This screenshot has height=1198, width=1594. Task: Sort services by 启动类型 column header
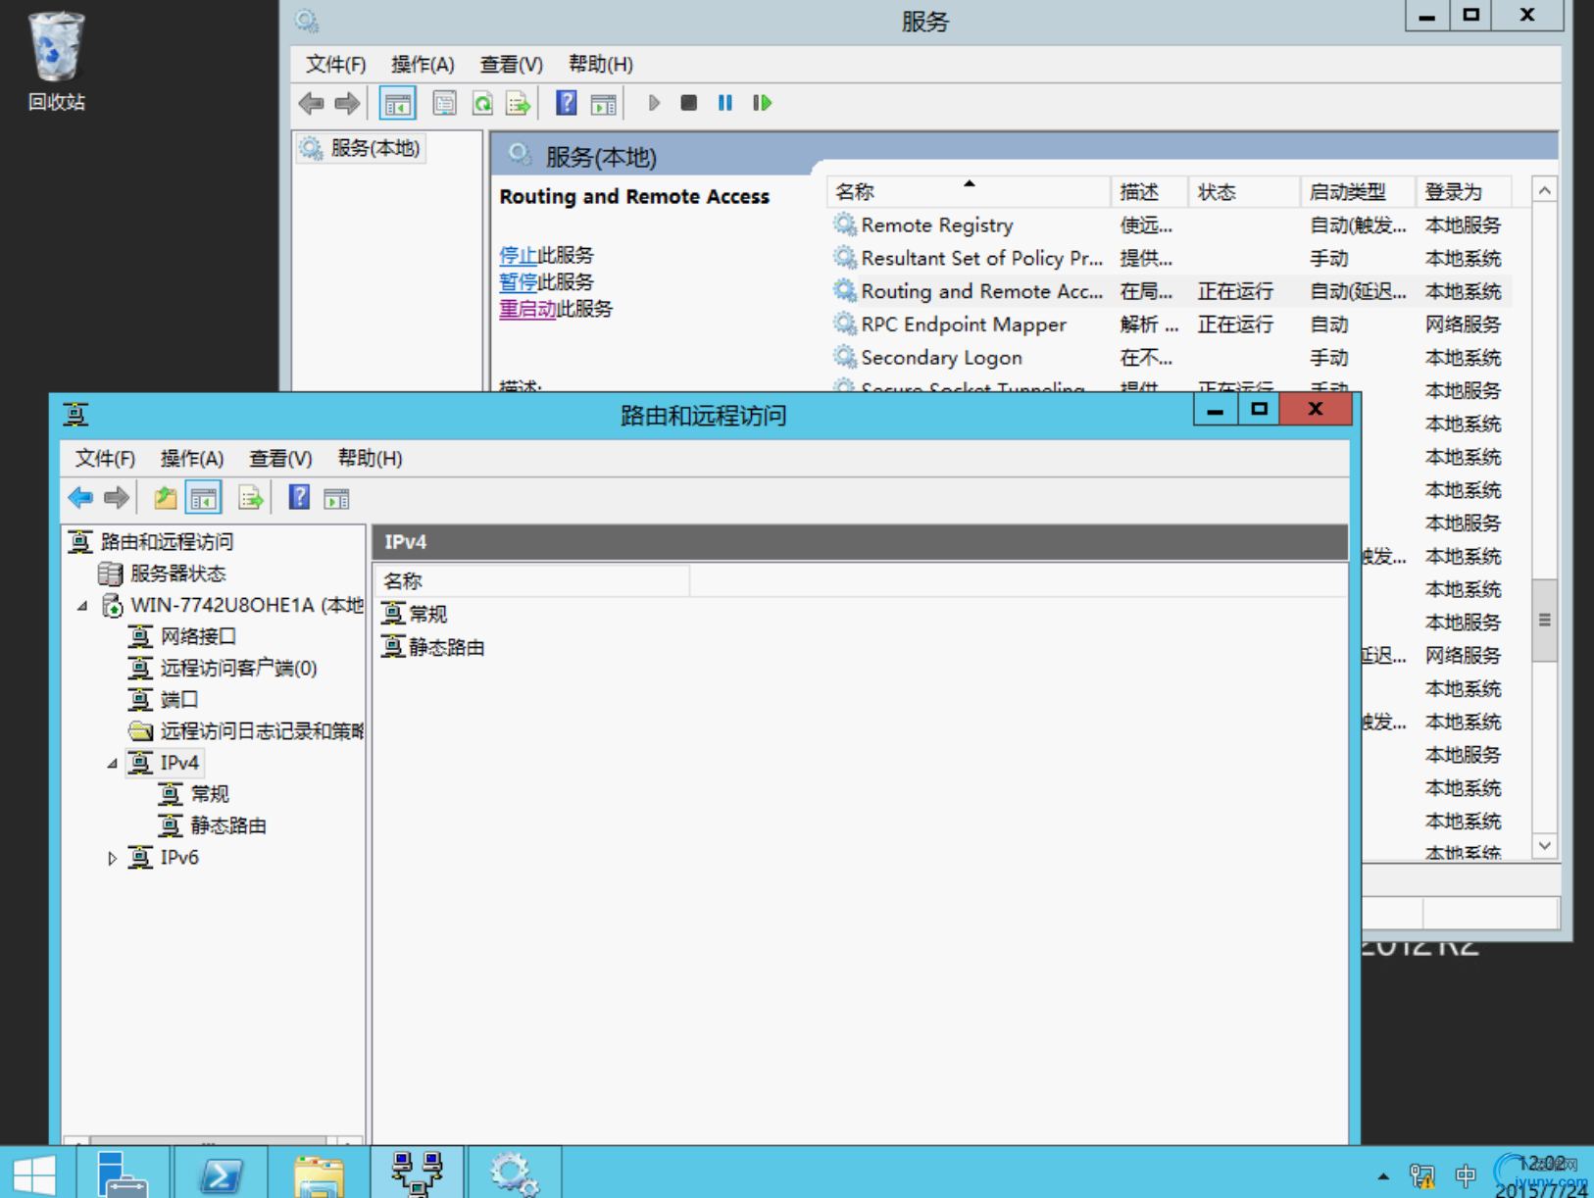[x=1357, y=192]
